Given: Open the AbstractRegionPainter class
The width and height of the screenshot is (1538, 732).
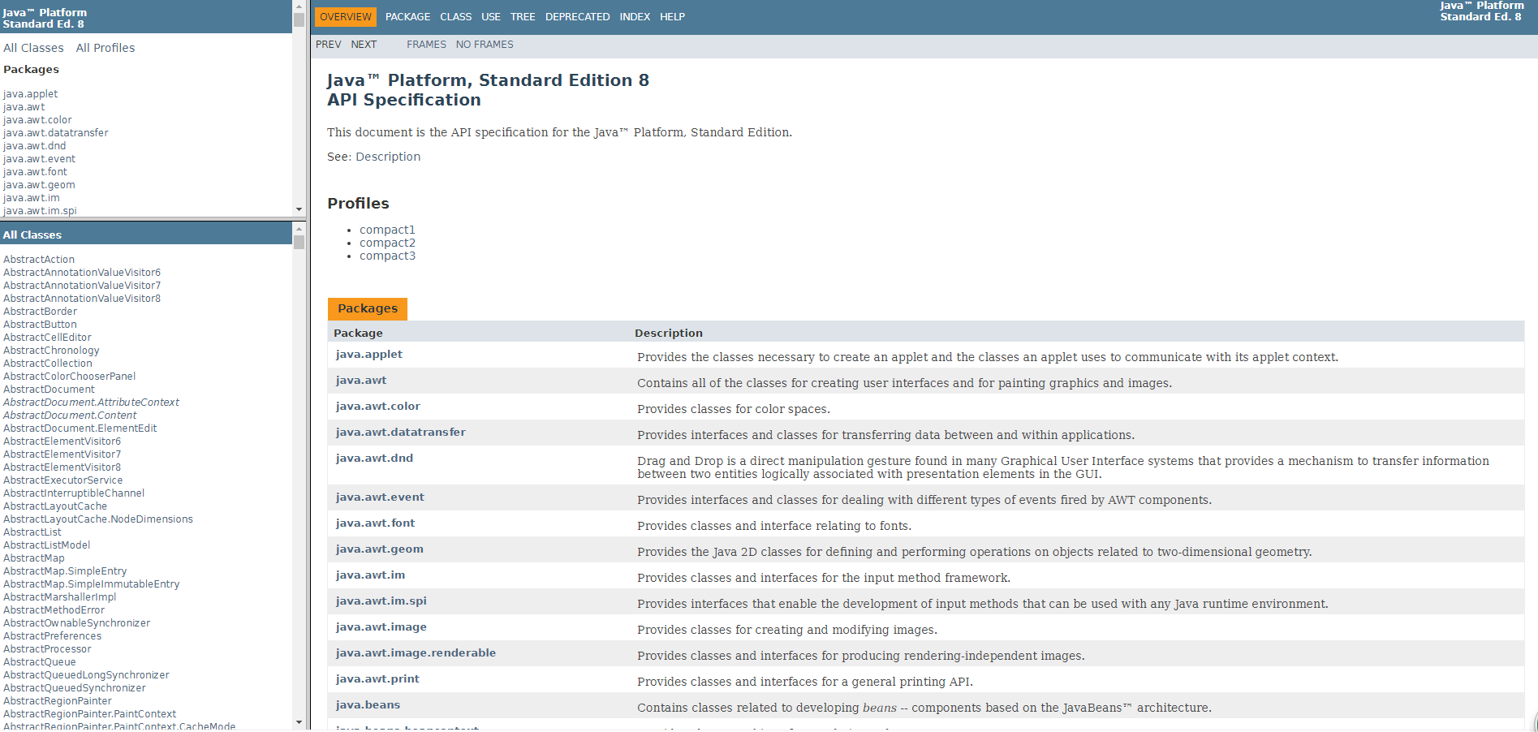Looking at the screenshot, I should pyautogui.click(x=58, y=701).
